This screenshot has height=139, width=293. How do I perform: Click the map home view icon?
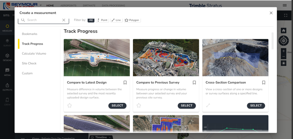[x=283, y=31]
